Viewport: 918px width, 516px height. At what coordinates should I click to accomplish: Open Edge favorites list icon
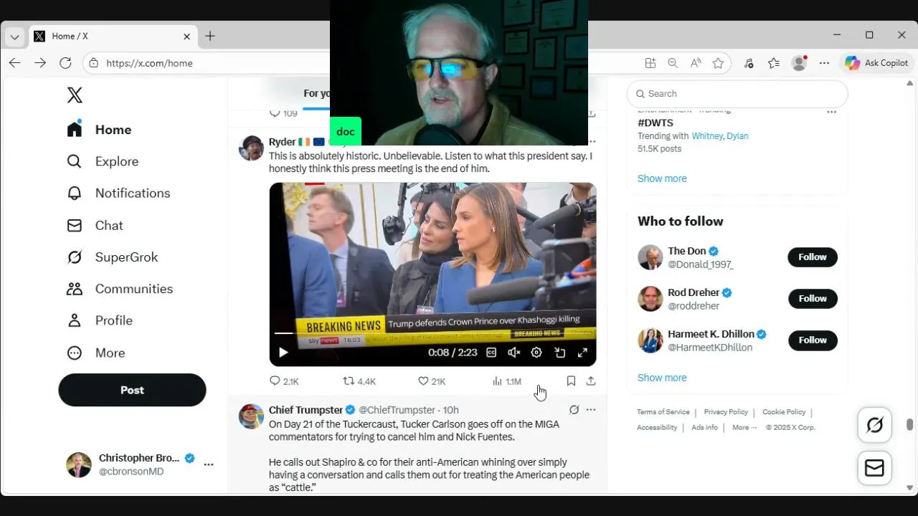pyautogui.click(x=774, y=63)
